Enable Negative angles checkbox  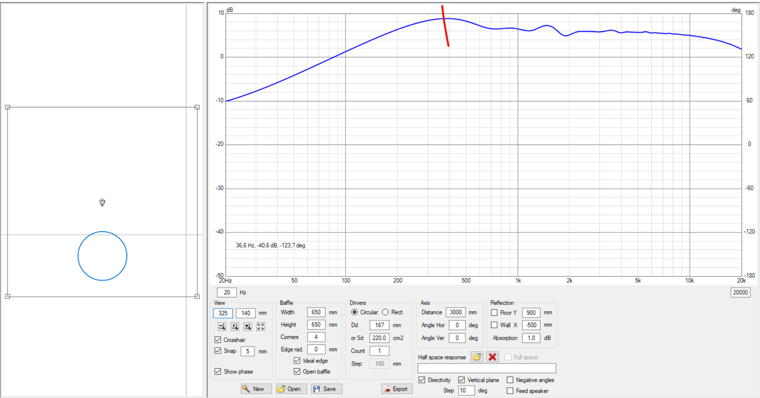[x=510, y=380]
